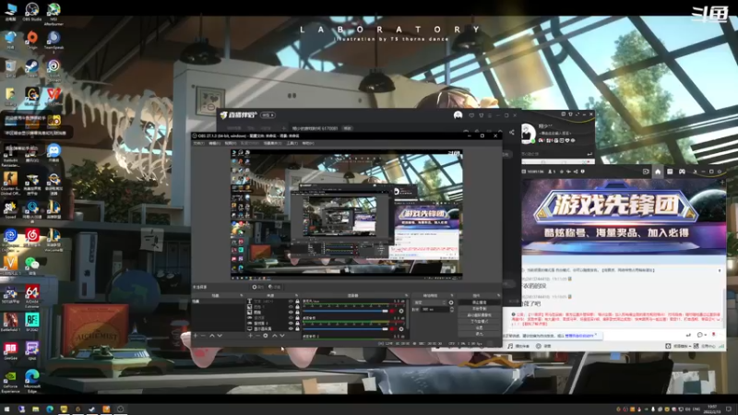Select the GeeGee desktop icon
The image size is (738, 415).
pos(10,350)
